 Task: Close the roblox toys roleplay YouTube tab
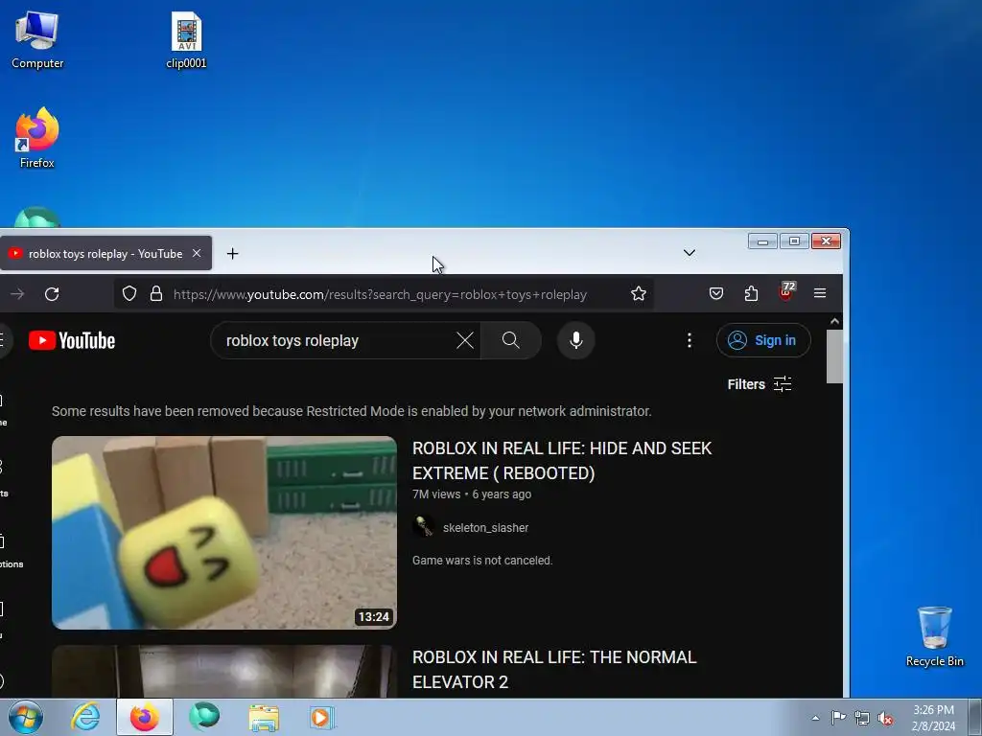point(197,253)
